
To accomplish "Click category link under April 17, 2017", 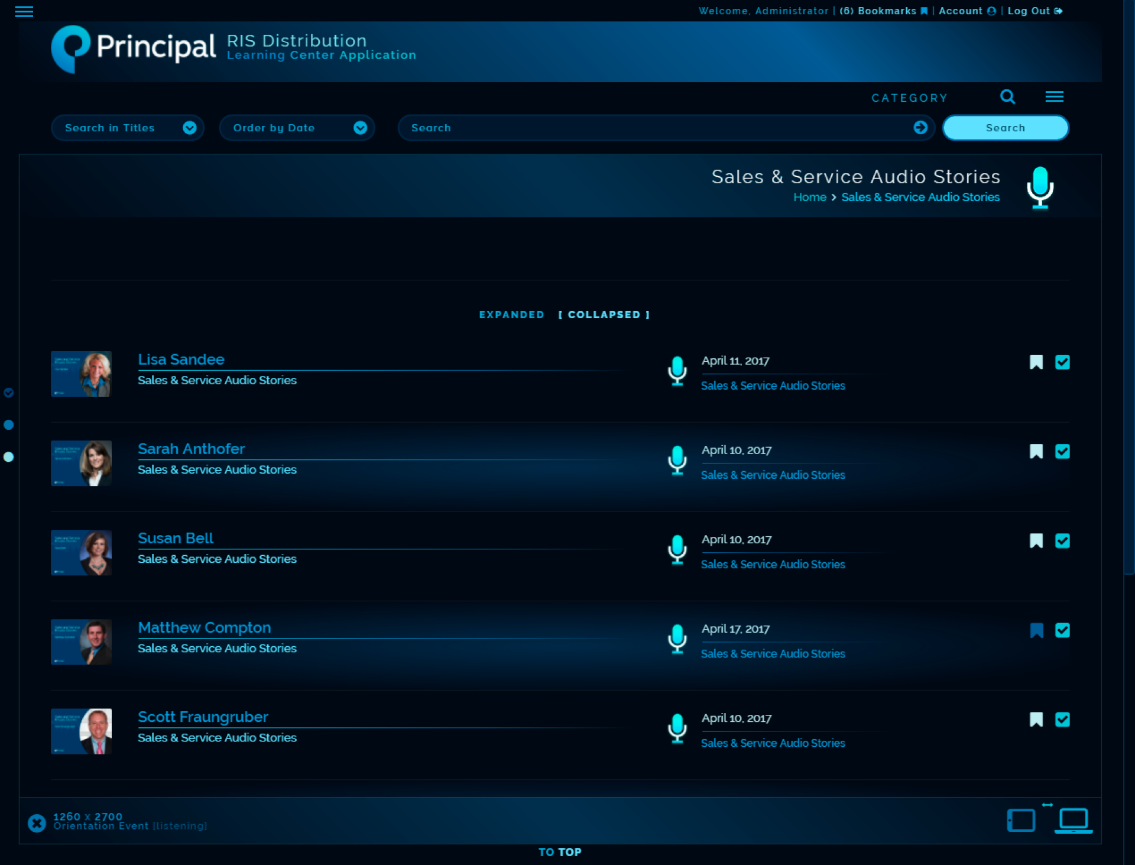I will [773, 653].
